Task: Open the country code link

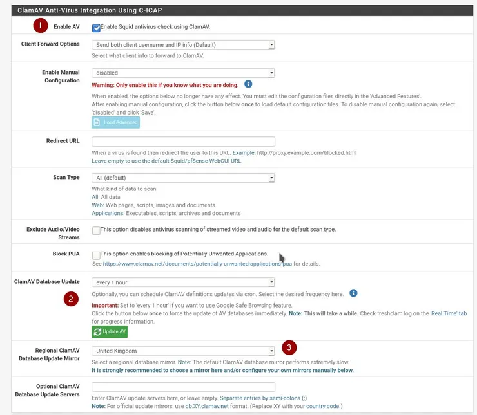Action: click(322, 407)
